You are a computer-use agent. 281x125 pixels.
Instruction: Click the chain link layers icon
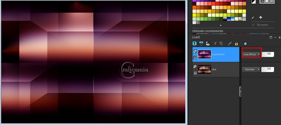[230, 44]
